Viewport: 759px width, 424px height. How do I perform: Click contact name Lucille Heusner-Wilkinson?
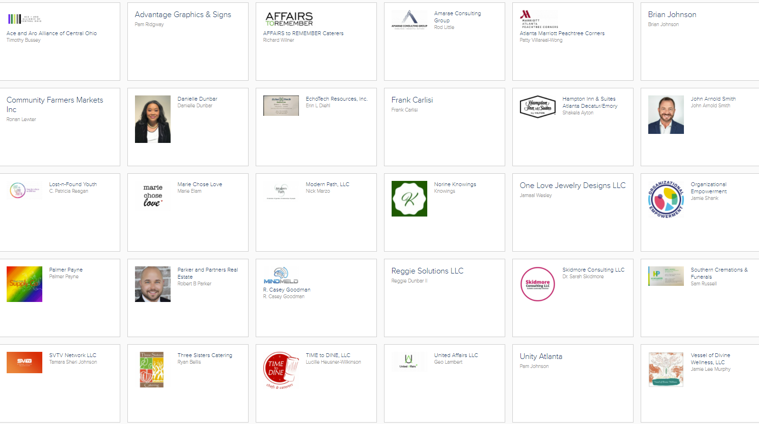click(333, 362)
